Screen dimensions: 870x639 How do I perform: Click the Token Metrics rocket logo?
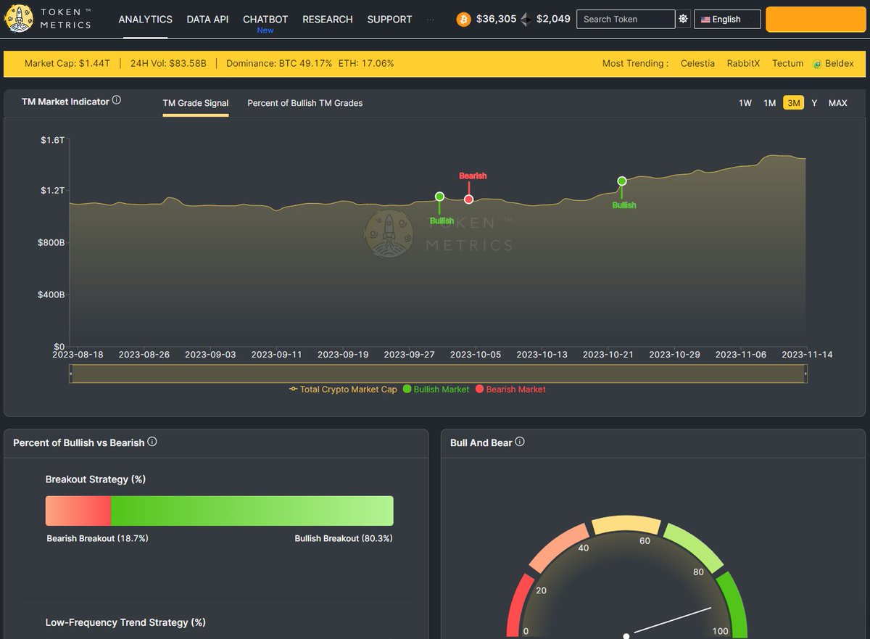[x=17, y=19]
